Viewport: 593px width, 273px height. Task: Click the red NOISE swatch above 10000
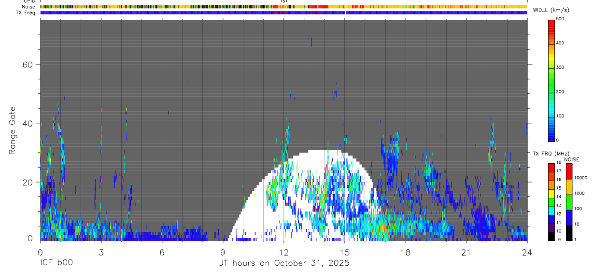[569, 171]
